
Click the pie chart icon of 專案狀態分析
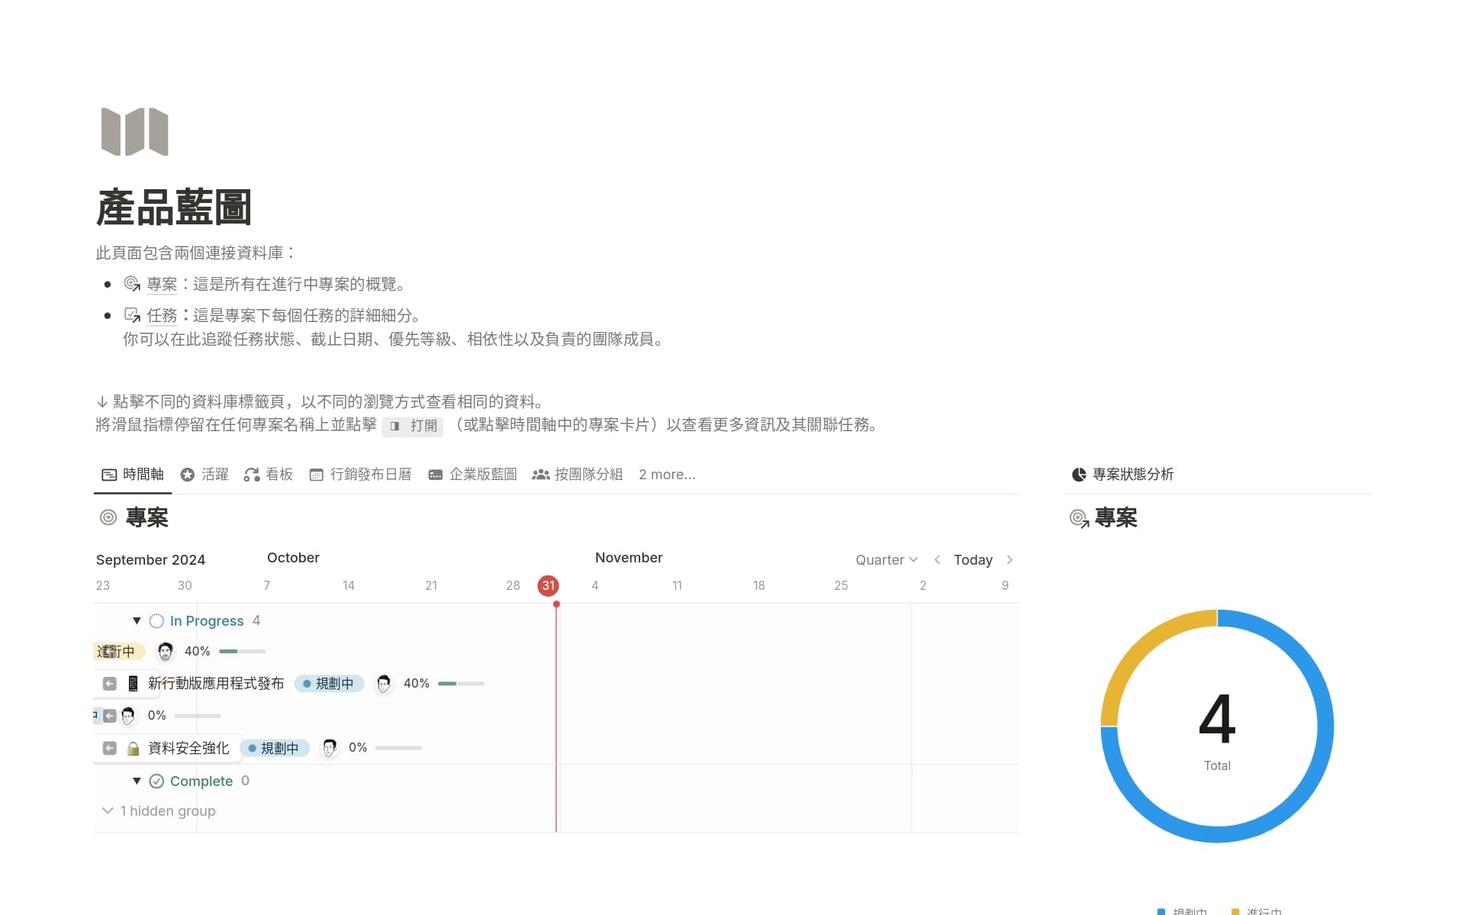coord(1078,475)
